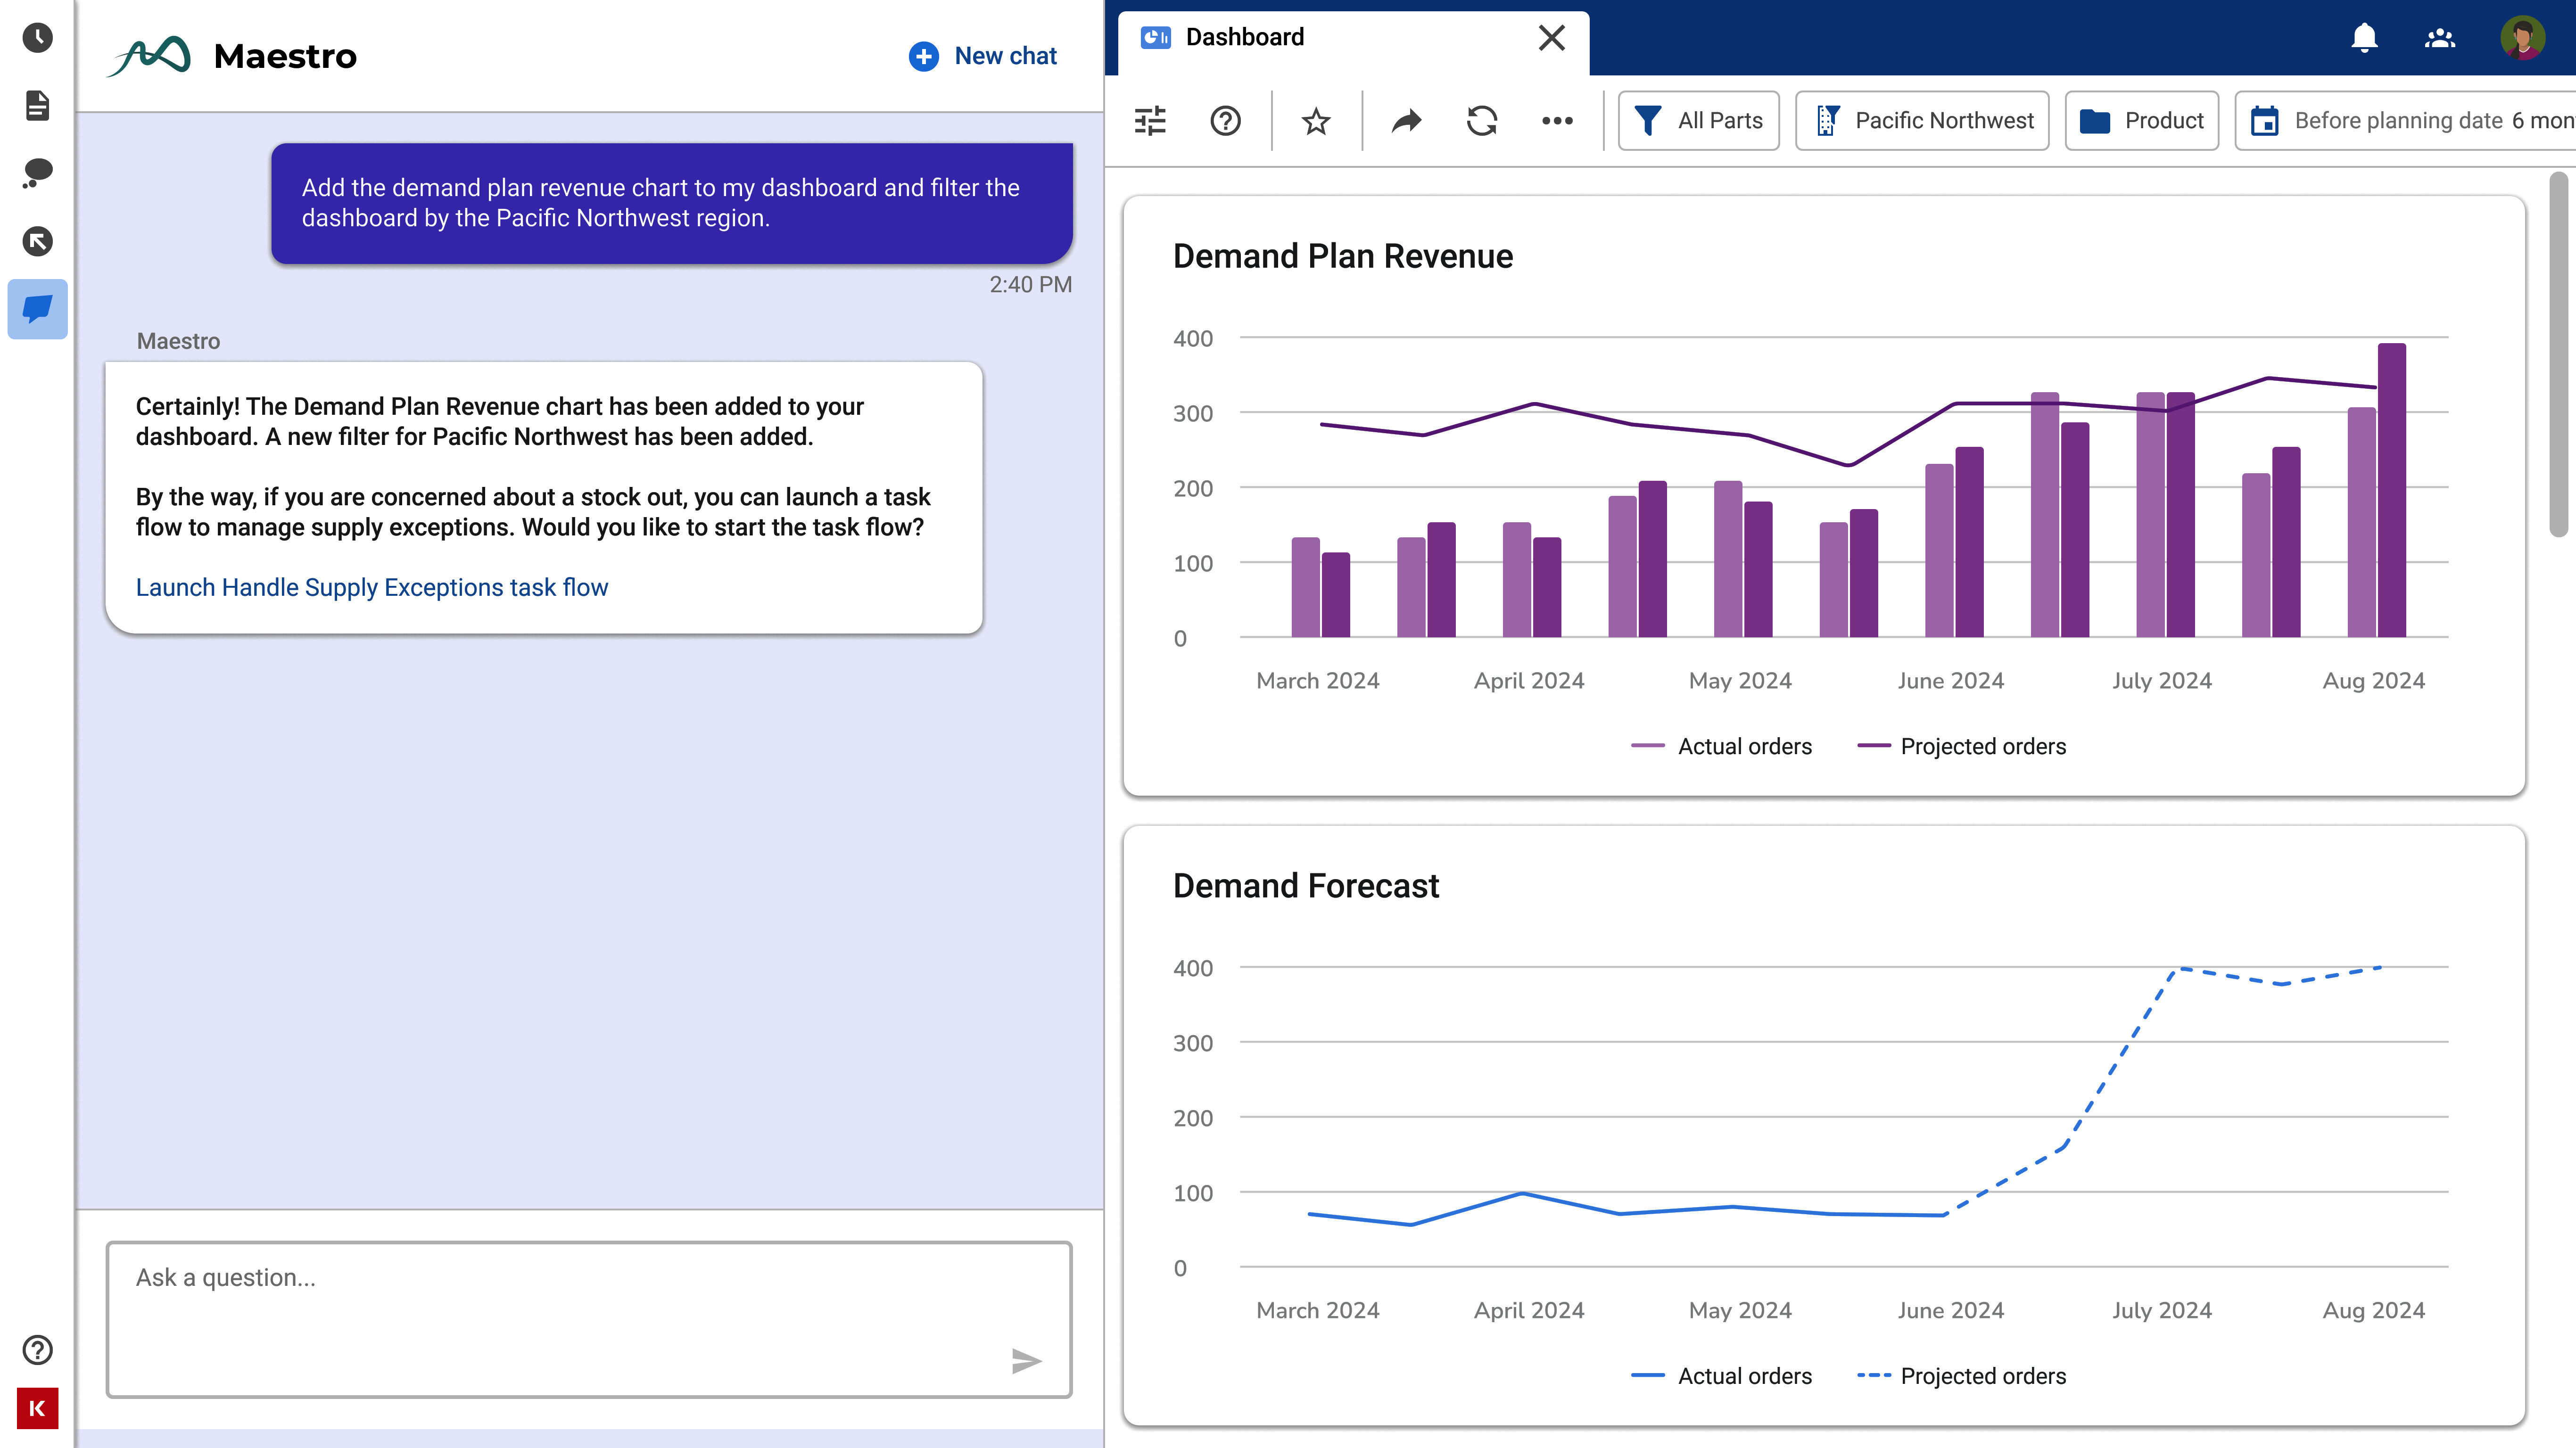Mark dashboard as favorite with star
This screenshot has height=1448, width=2576.
click(x=1315, y=121)
